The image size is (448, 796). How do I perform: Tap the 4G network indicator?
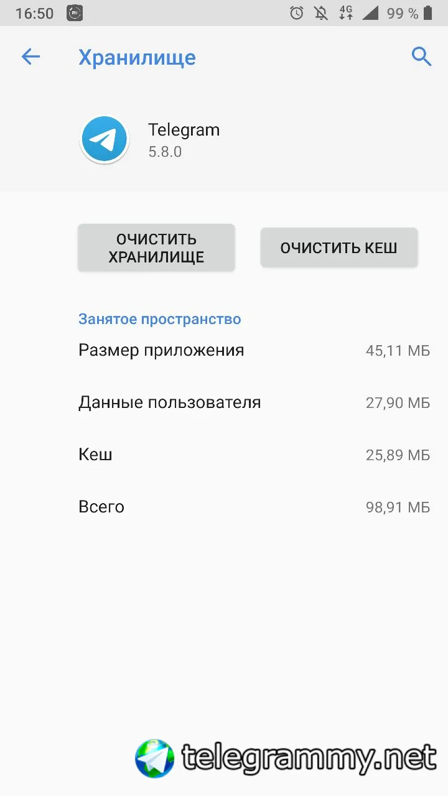point(346,13)
